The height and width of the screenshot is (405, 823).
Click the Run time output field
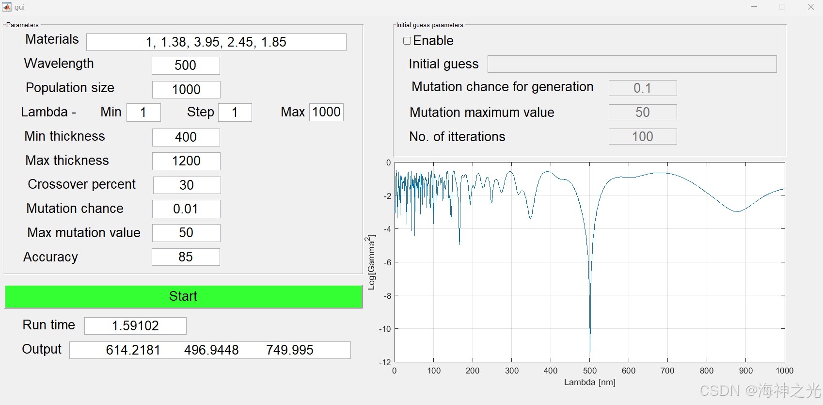click(135, 326)
